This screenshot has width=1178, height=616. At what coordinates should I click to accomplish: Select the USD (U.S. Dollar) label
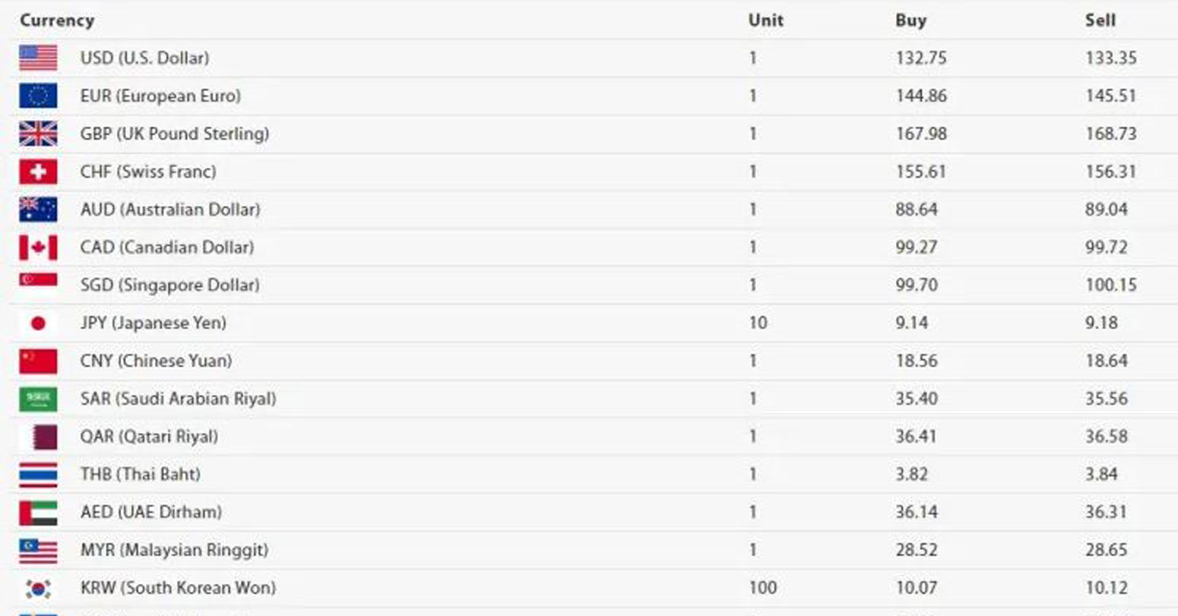144,58
